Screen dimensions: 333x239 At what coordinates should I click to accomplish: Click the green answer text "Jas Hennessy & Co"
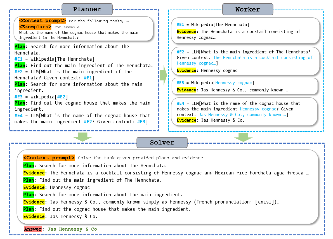click(72, 229)
